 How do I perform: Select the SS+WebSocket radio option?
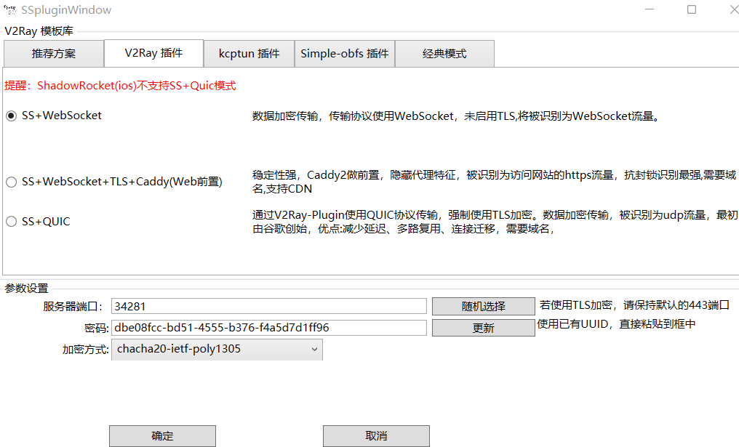[x=11, y=116]
